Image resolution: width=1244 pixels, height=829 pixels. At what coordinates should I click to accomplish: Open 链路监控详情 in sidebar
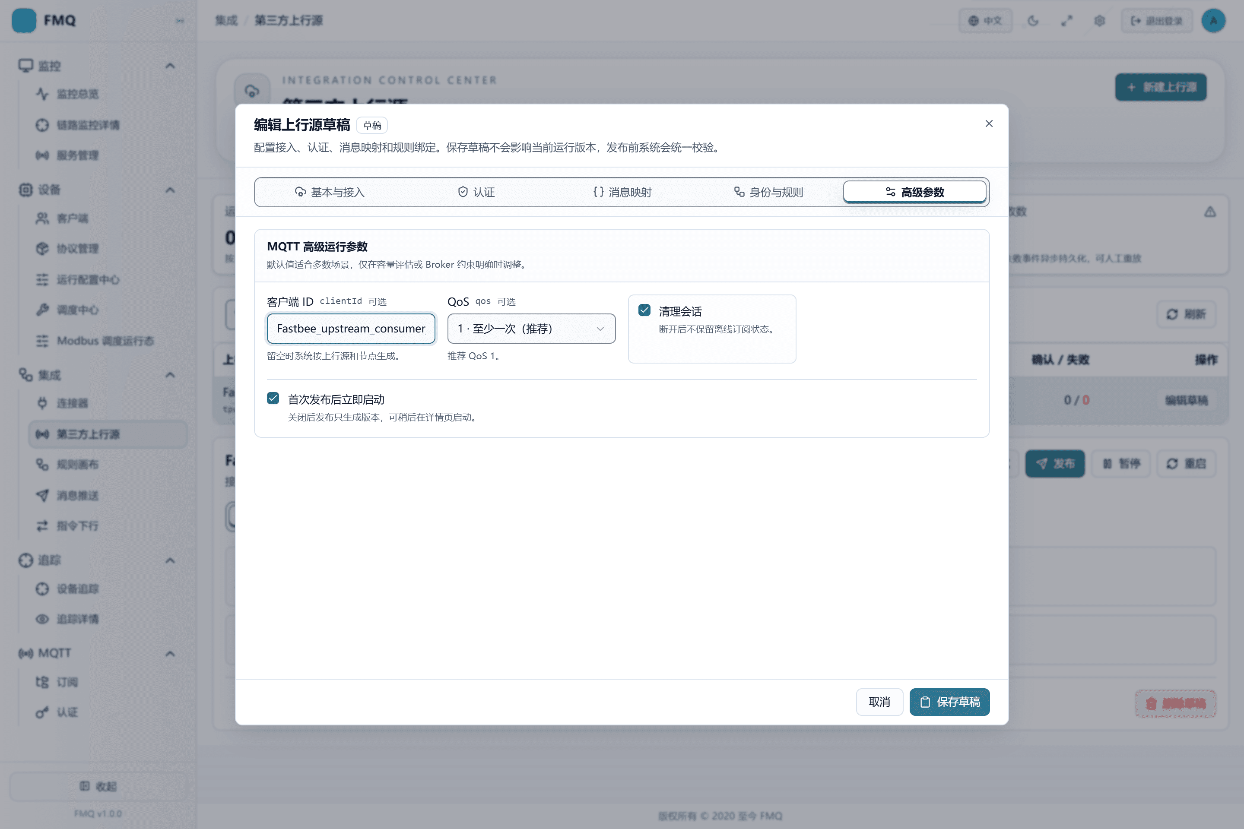click(x=108, y=125)
